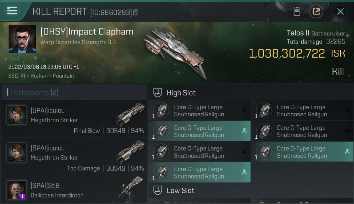Click the High Slot section icon
This screenshot has height=204, width=354.
(x=157, y=93)
